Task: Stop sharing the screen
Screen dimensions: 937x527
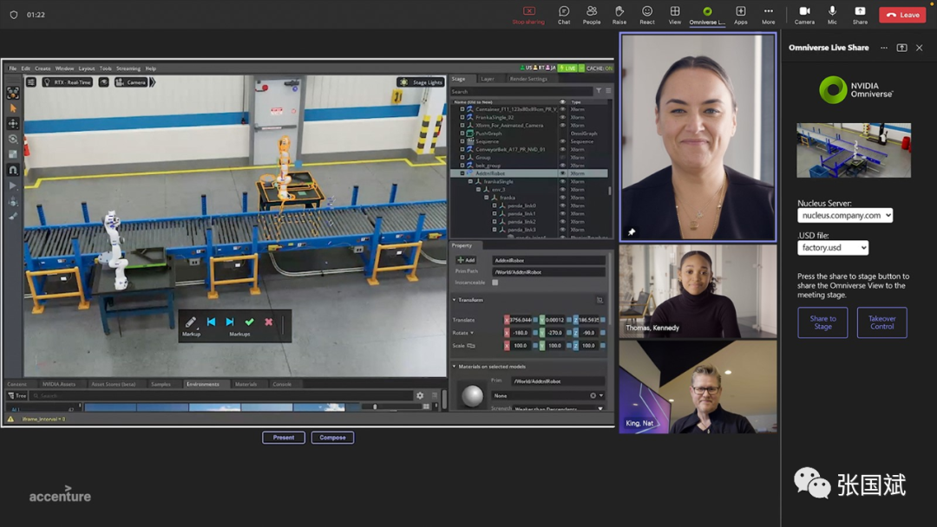Action: click(x=528, y=15)
